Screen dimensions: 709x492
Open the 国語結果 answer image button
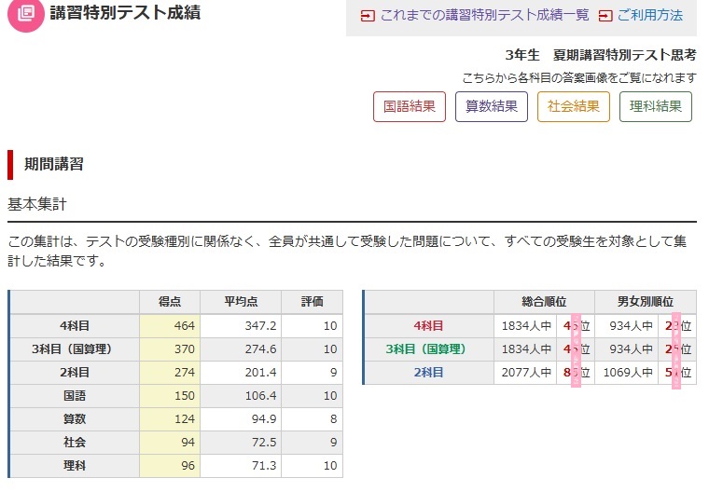tap(410, 106)
